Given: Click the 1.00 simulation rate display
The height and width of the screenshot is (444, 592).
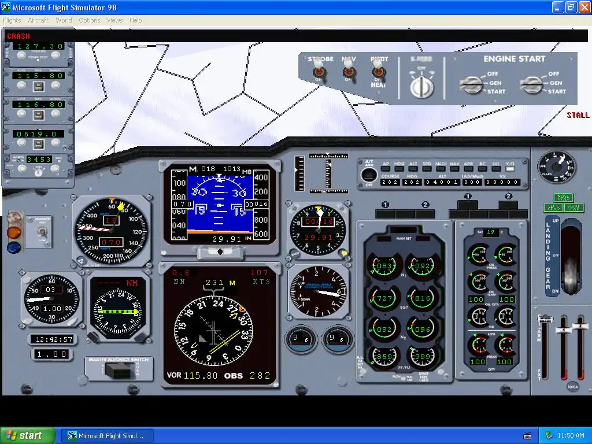Looking at the screenshot, I should [51, 354].
